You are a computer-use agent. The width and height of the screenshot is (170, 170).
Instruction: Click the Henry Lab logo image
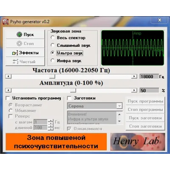pyautogui.click(x=138, y=142)
